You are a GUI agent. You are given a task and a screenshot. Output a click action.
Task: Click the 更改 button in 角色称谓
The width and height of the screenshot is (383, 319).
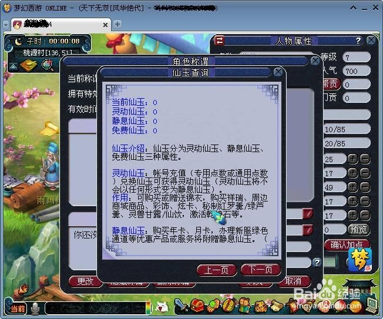click(86, 281)
